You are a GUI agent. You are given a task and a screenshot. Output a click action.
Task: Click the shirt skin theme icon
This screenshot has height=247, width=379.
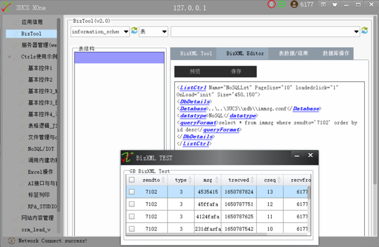(335, 4)
